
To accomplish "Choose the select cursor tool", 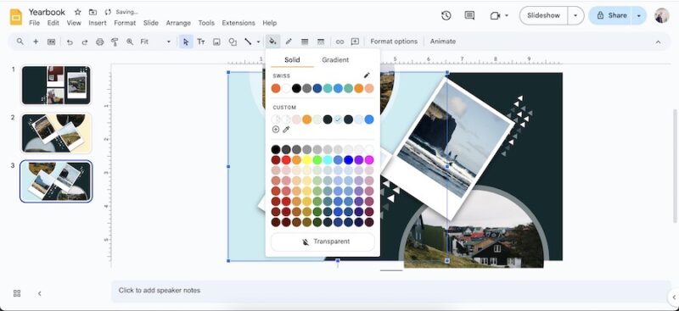I will pyautogui.click(x=186, y=42).
